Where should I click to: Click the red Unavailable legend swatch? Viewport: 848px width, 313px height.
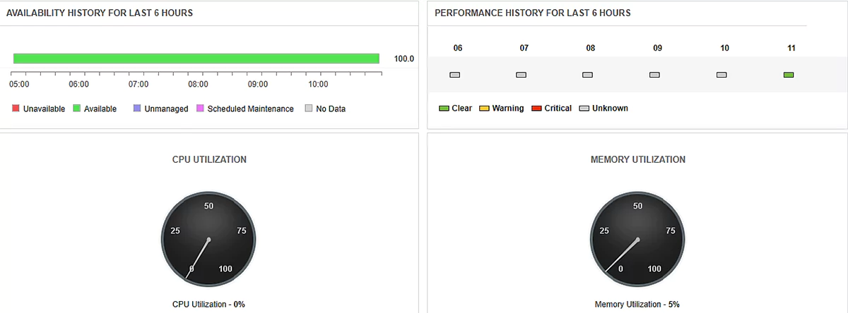click(16, 109)
